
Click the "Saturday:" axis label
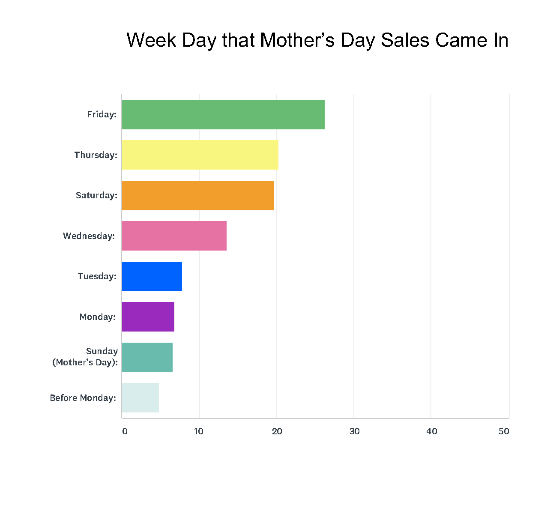tap(96, 195)
